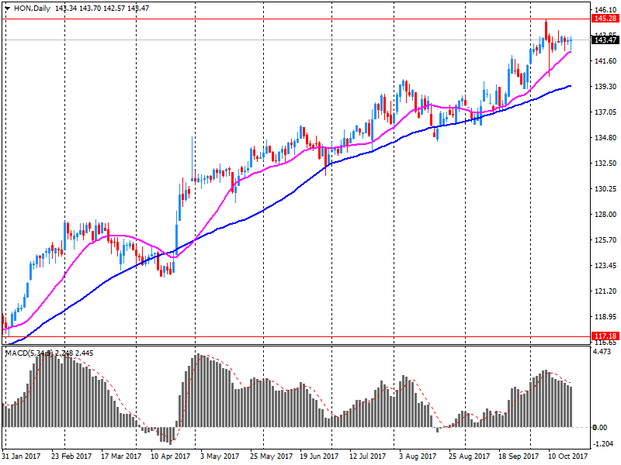This screenshot has width=621, height=465.
Task: Click the 10 Apr 2017 date label
Action: pyautogui.click(x=171, y=456)
